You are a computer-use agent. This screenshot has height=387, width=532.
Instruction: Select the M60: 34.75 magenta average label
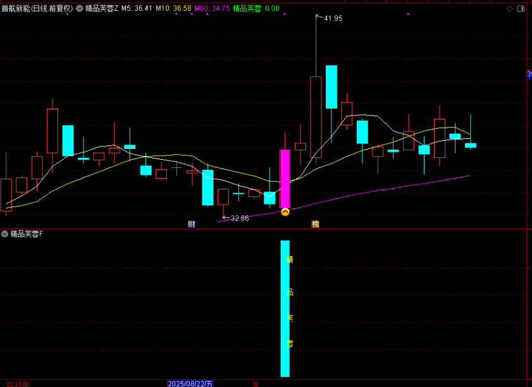coord(212,9)
